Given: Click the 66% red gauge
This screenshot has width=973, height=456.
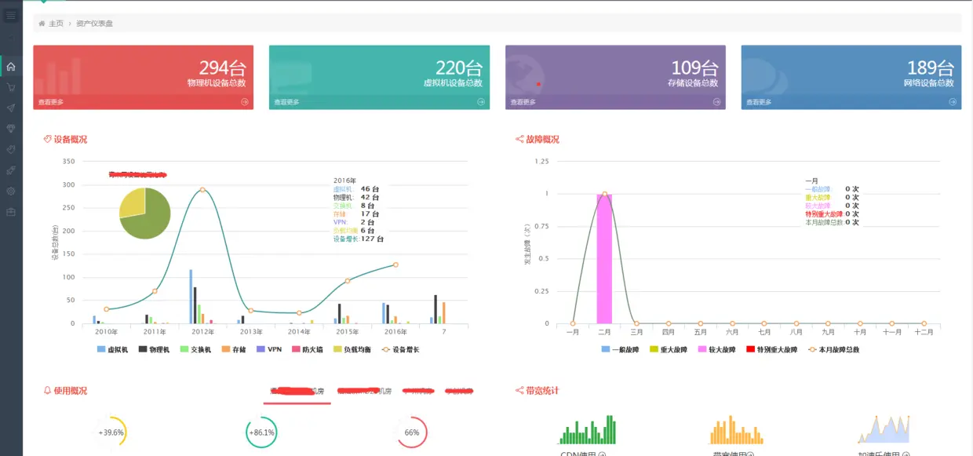Looking at the screenshot, I should (411, 432).
